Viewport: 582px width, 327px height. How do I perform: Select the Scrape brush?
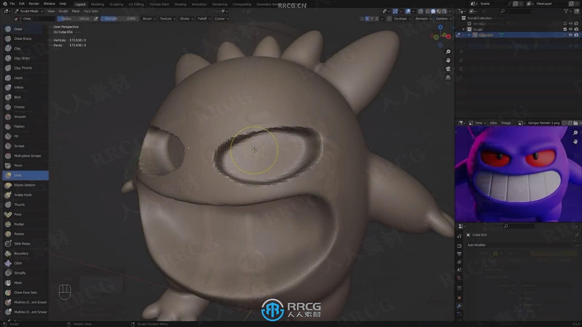[x=25, y=146]
